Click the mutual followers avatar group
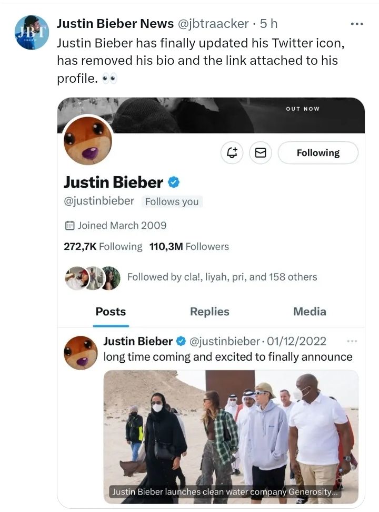 click(93, 277)
